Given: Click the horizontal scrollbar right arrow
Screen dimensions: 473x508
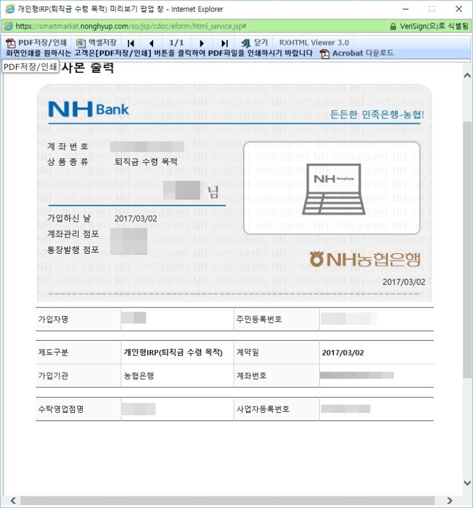Looking at the screenshot, I should [x=450, y=500].
